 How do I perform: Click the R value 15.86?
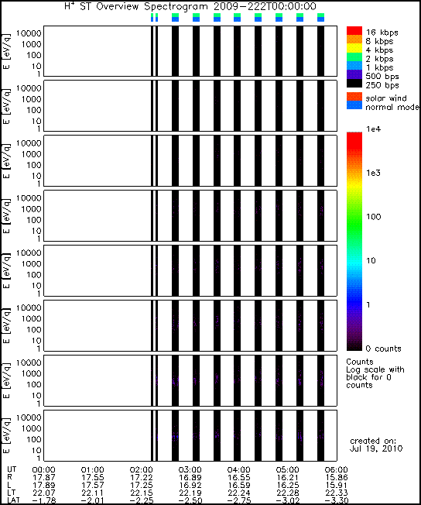click(x=336, y=478)
